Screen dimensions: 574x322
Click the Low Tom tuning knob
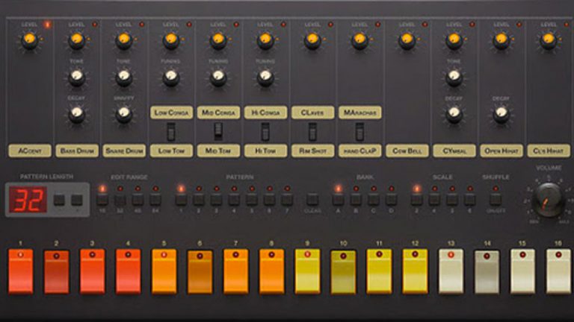click(x=171, y=78)
